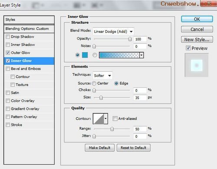Toggle the Anti-aliased checkbox

point(115,118)
